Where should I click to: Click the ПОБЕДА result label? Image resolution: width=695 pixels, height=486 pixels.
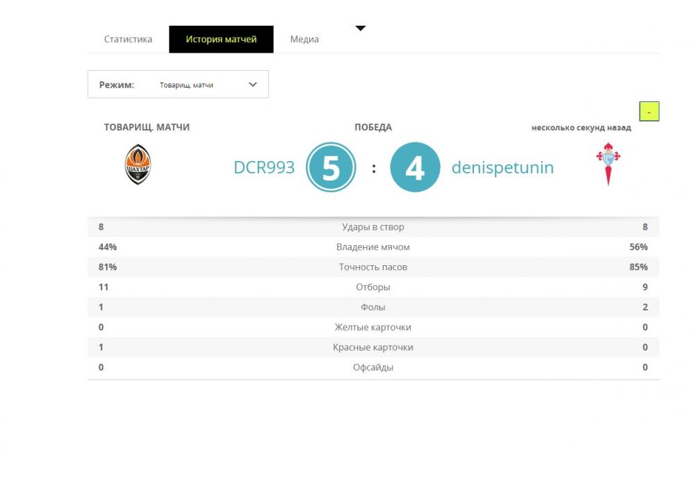tap(373, 127)
